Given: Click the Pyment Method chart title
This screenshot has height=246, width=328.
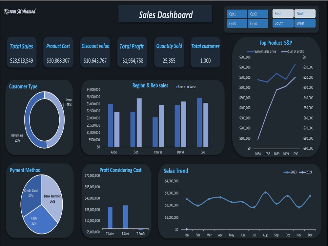Looking at the screenshot, I should click(25, 170).
